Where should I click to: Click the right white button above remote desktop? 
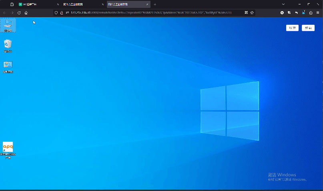pos(308,28)
